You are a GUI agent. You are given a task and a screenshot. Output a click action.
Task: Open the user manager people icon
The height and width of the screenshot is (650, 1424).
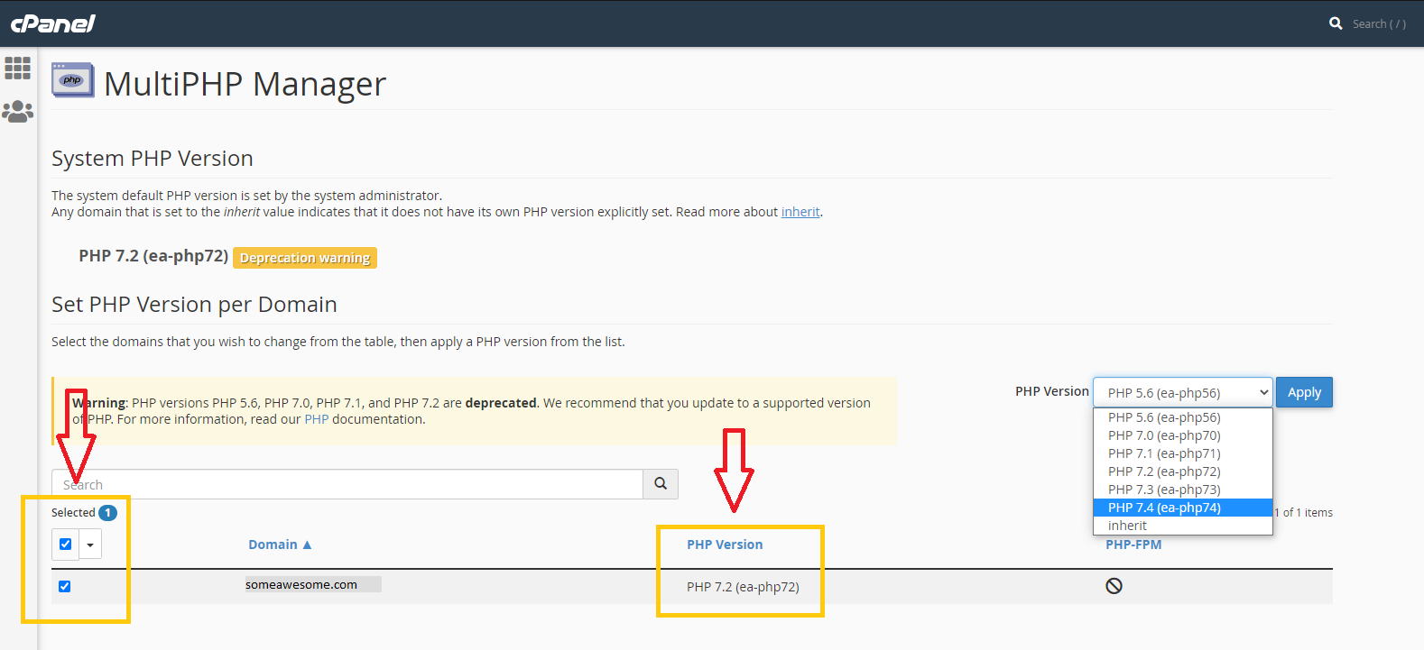point(18,112)
